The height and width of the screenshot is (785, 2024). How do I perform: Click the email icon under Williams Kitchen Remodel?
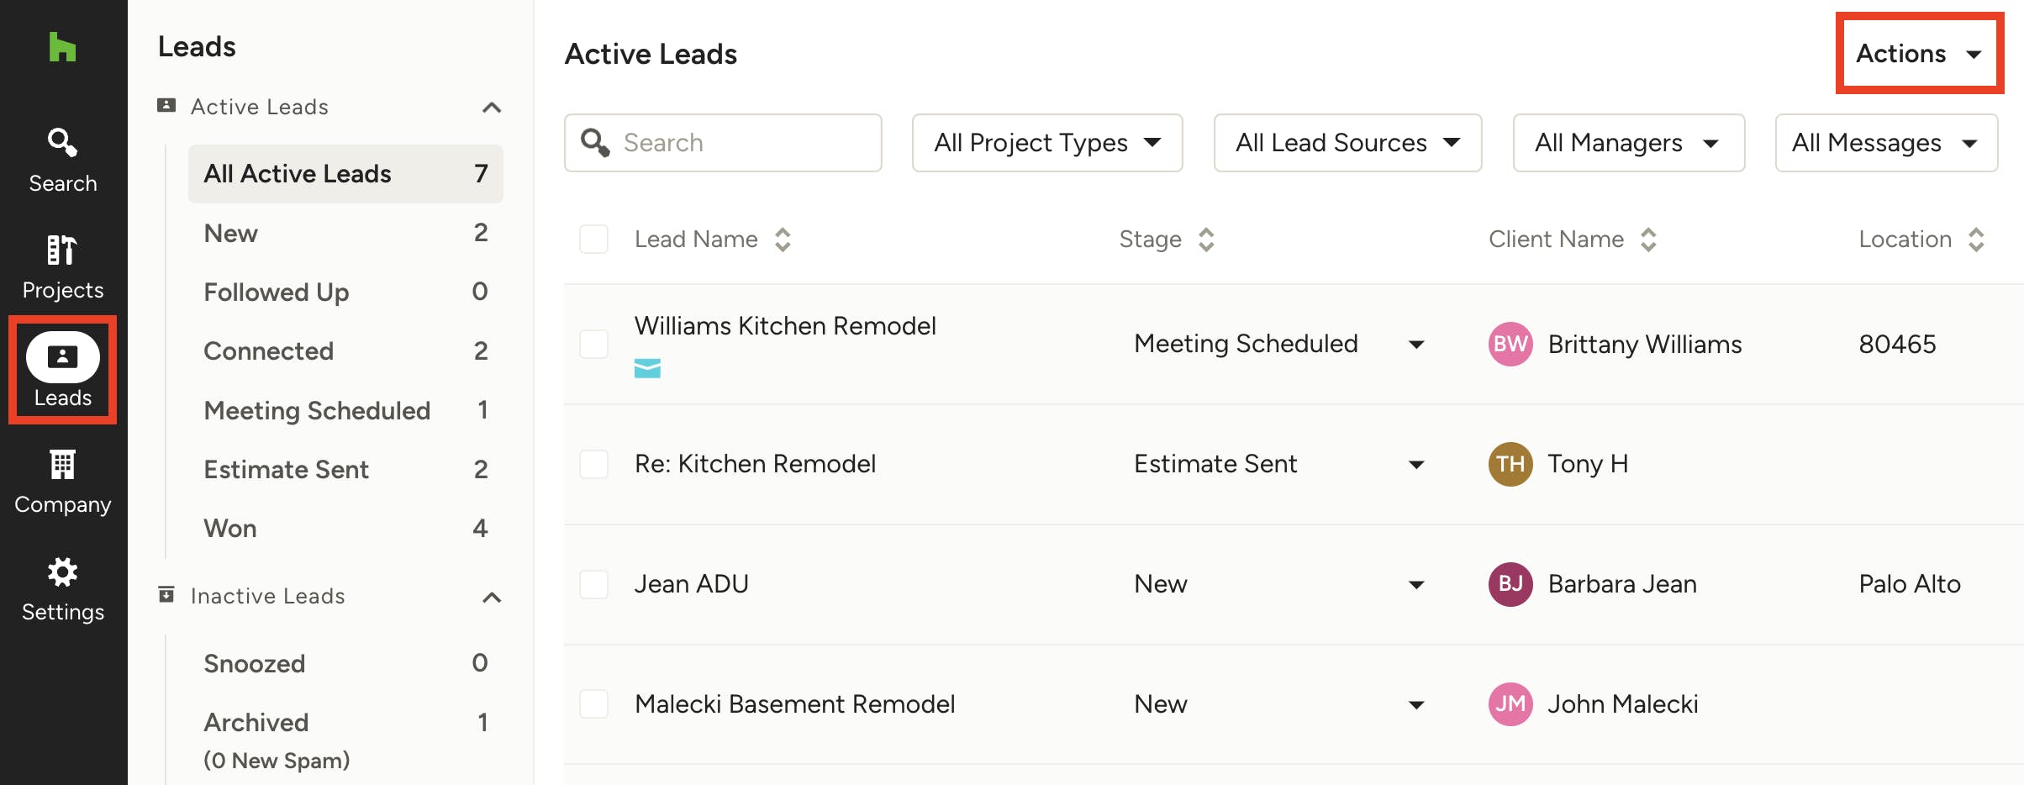pyautogui.click(x=648, y=367)
